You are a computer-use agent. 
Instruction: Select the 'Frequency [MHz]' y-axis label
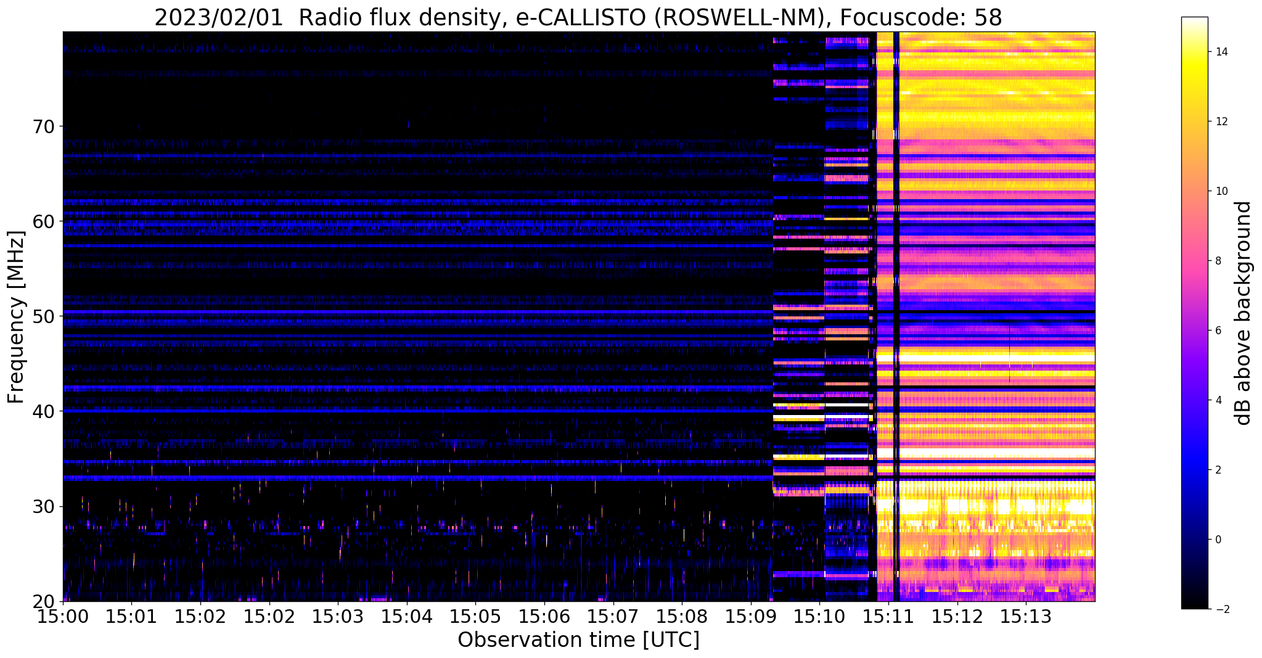click(x=17, y=317)
